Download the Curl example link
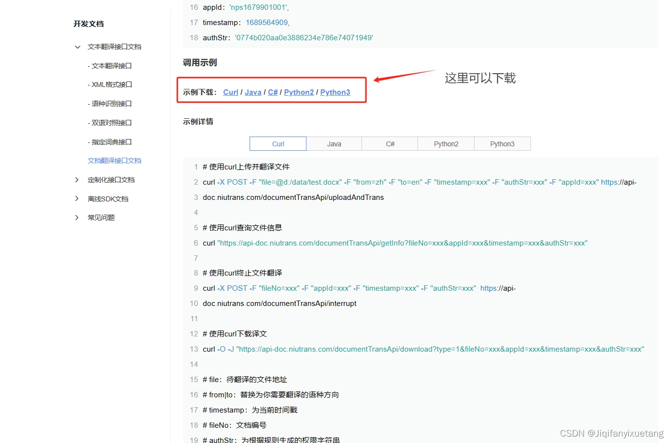671x443 pixels. [230, 92]
